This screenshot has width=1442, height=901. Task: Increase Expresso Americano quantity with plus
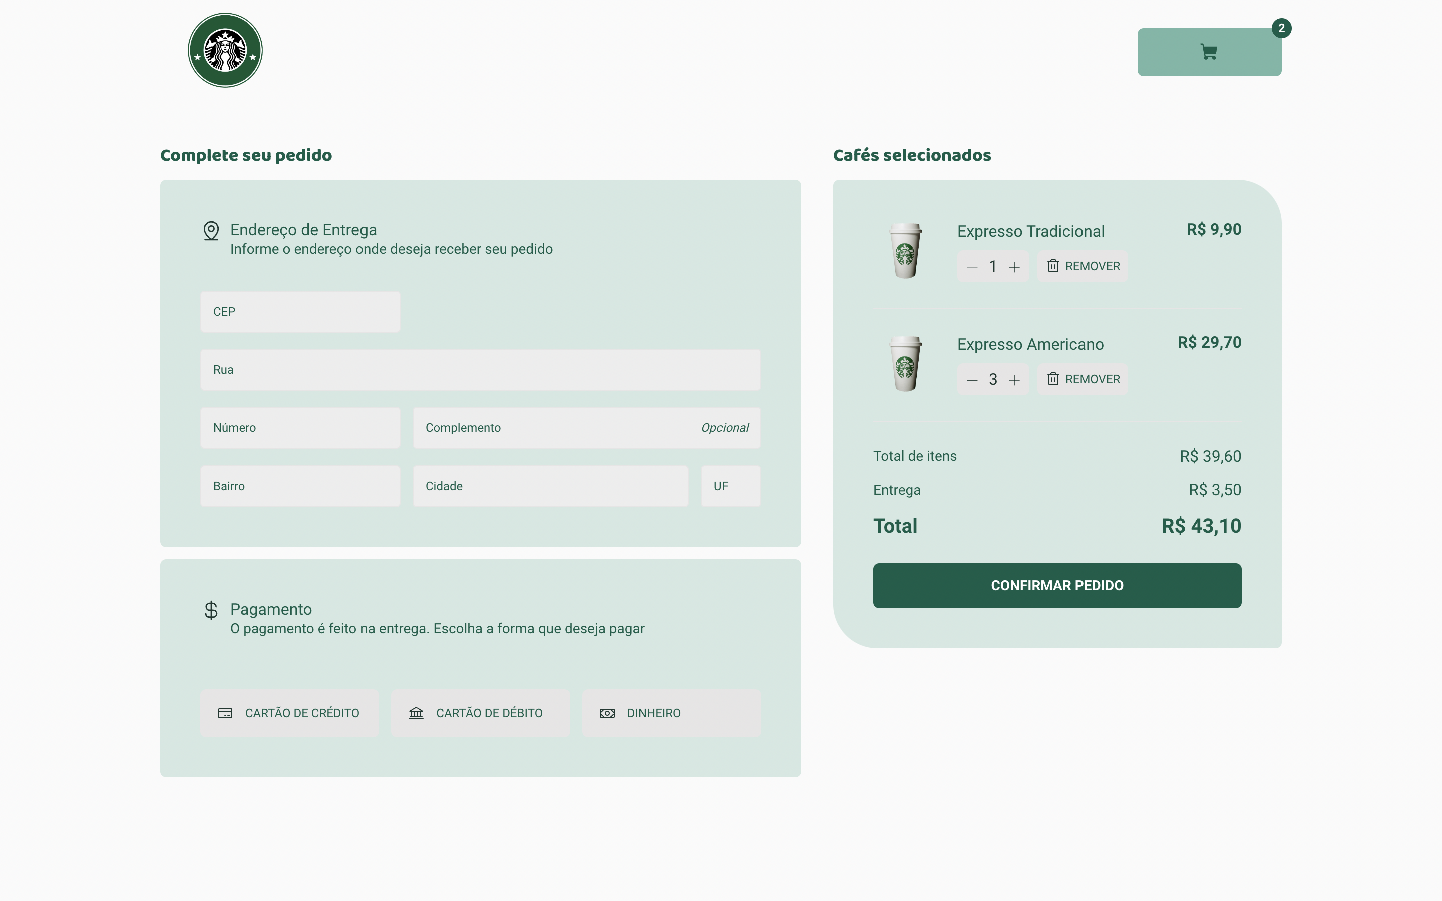(1014, 380)
